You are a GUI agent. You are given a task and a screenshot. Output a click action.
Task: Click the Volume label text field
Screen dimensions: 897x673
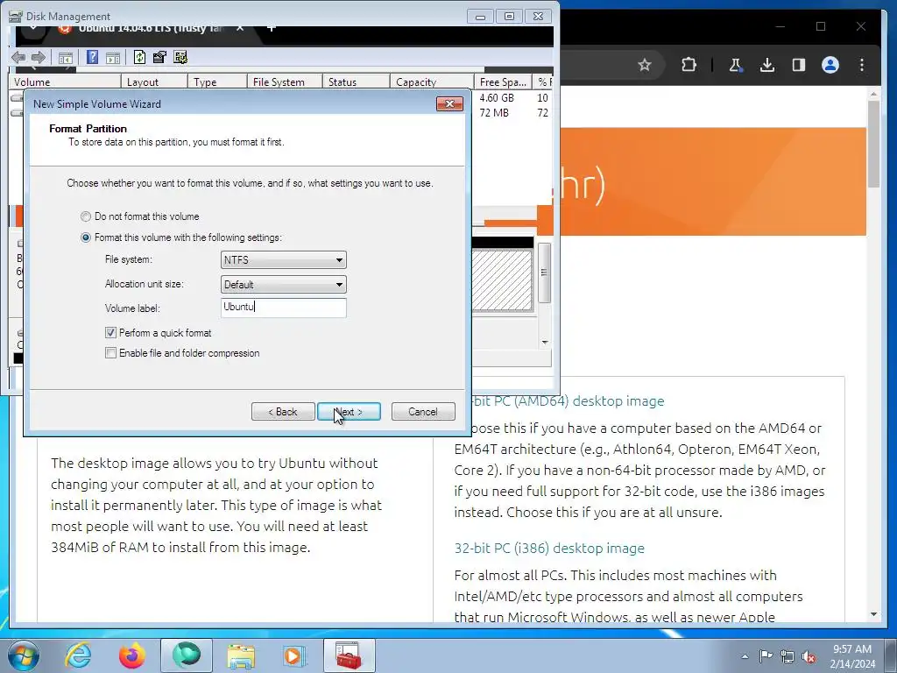click(x=283, y=308)
